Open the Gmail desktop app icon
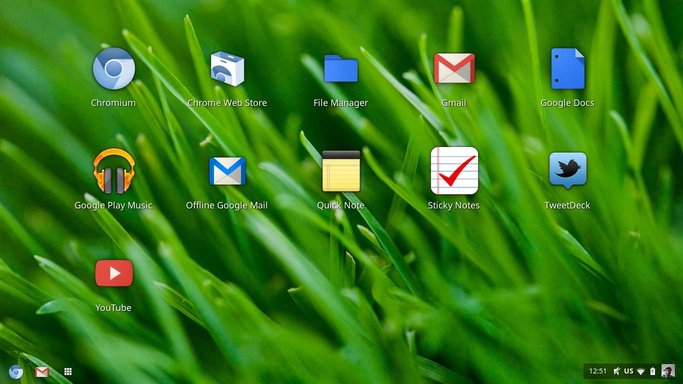The width and height of the screenshot is (683, 384). pos(454,68)
